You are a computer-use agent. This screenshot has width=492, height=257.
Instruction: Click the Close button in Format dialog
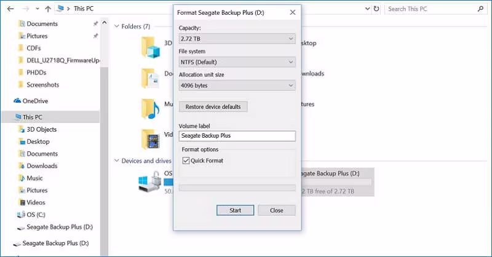(276, 210)
